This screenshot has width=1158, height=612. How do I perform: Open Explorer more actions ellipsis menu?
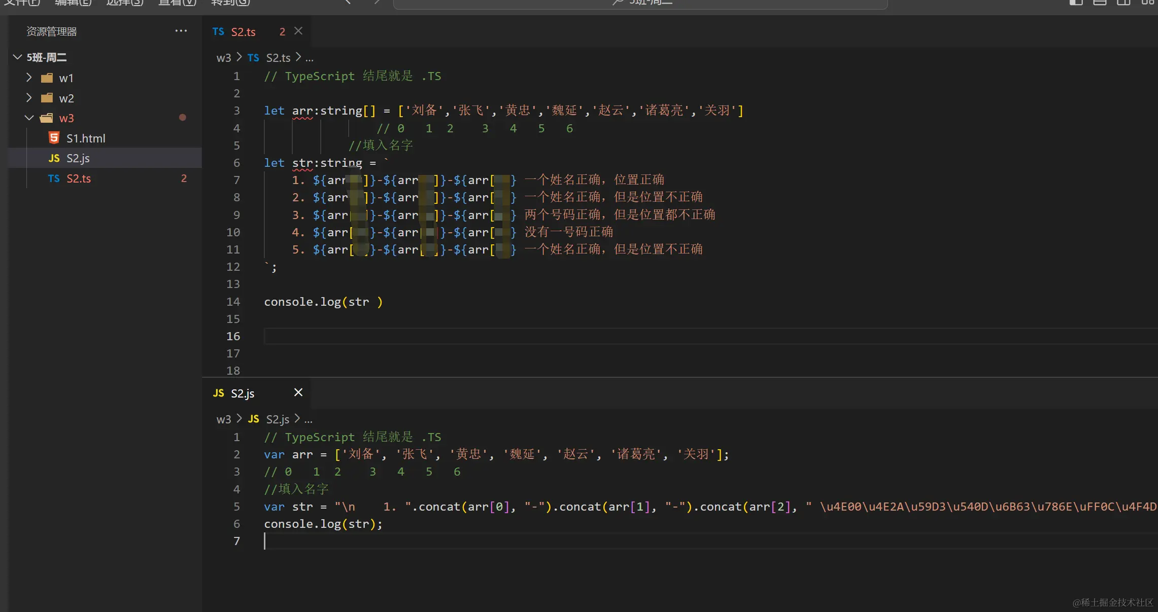(181, 31)
